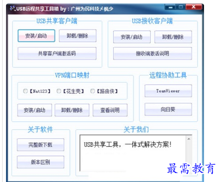This screenshot has width=219, height=182.
Task: Close the USB远程共享工具箱 window
Action: pos(194,7)
